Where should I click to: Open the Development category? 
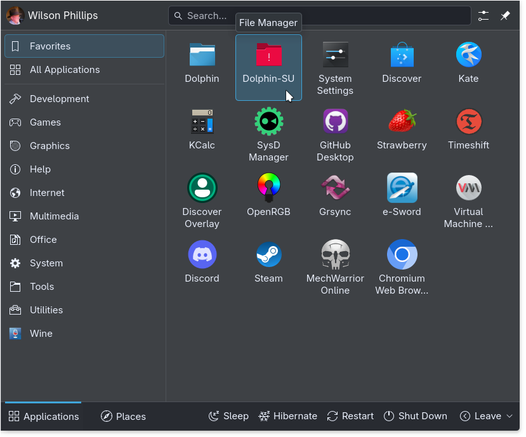click(84, 98)
